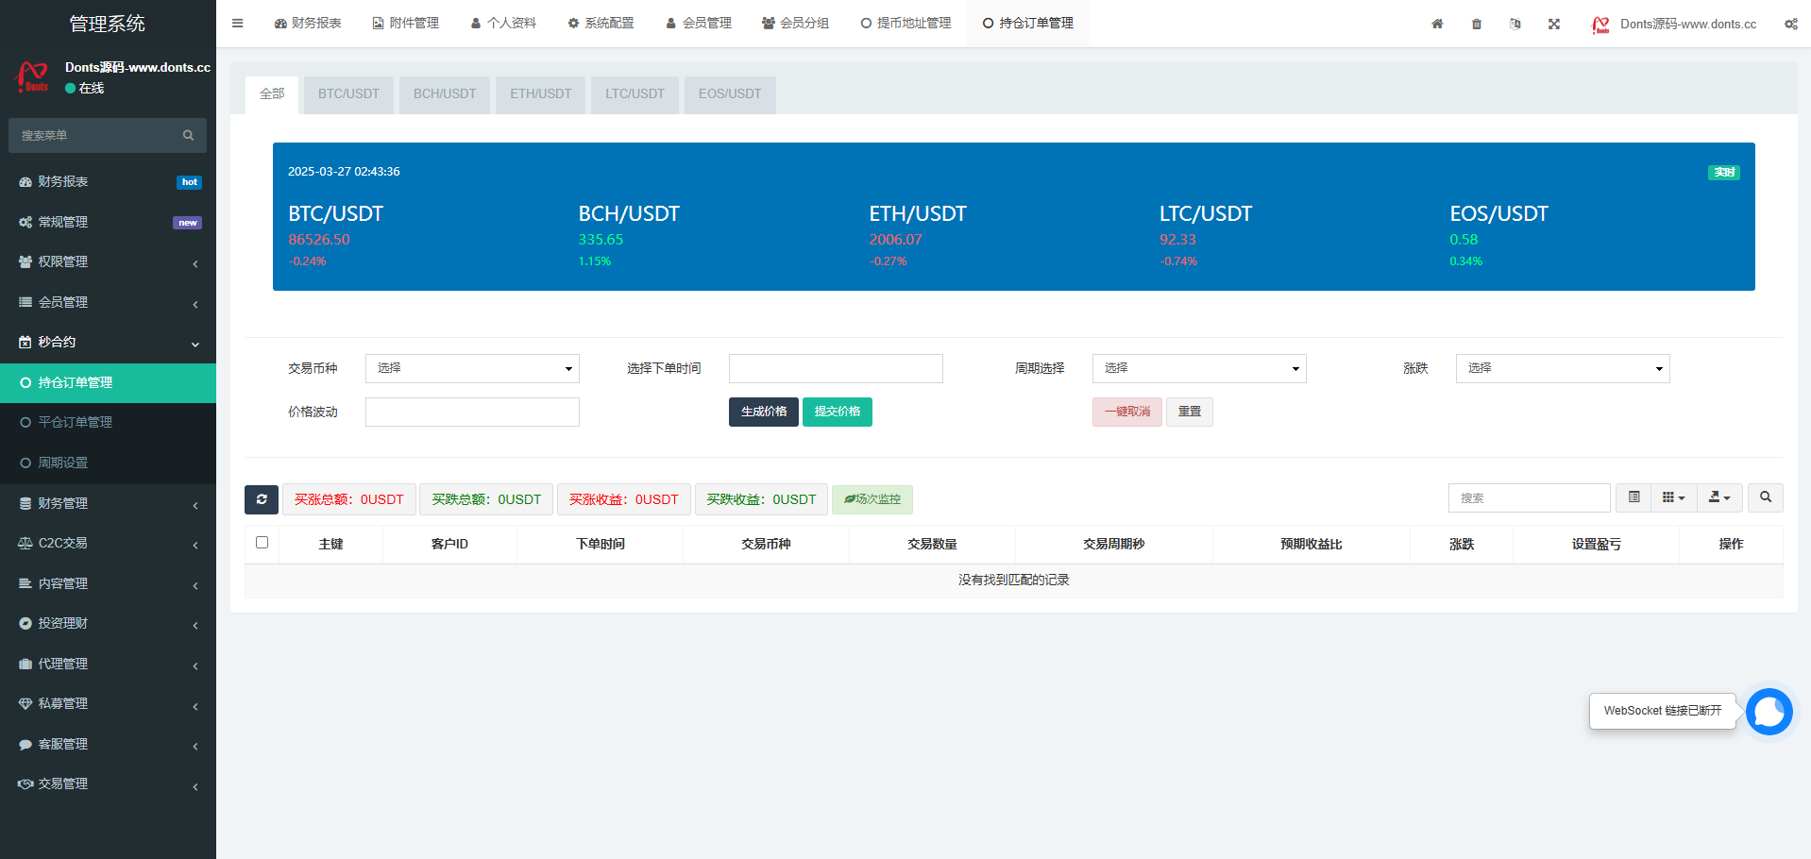This screenshot has height=859, width=1811.
Task: Click the 场次监控 button
Action: click(x=872, y=499)
